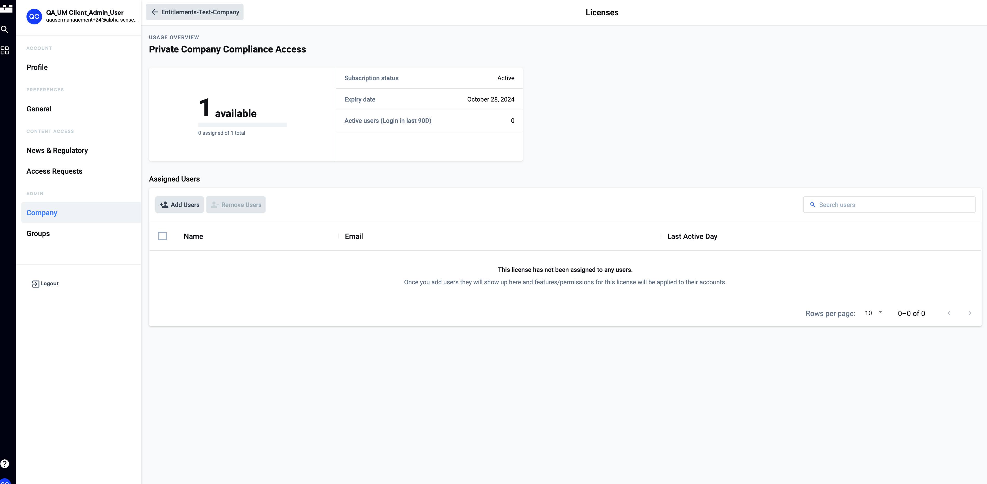Screen dimensions: 987x484
Task: Sort by the Email column header
Action: pos(354,237)
